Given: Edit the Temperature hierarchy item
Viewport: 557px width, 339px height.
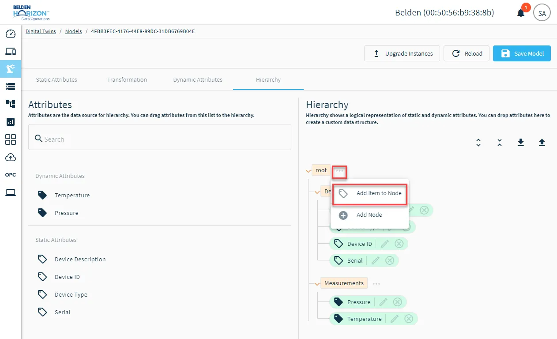Looking at the screenshot, I should 395,319.
